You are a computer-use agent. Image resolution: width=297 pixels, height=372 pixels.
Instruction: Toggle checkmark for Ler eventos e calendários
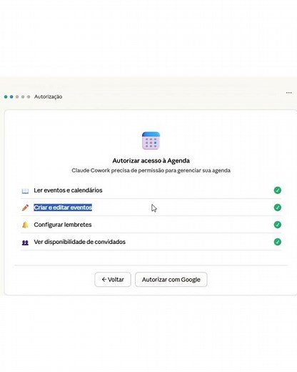click(x=278, y=190)
